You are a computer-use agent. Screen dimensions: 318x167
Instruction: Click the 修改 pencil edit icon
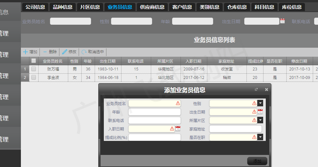[x=65, y=52]
